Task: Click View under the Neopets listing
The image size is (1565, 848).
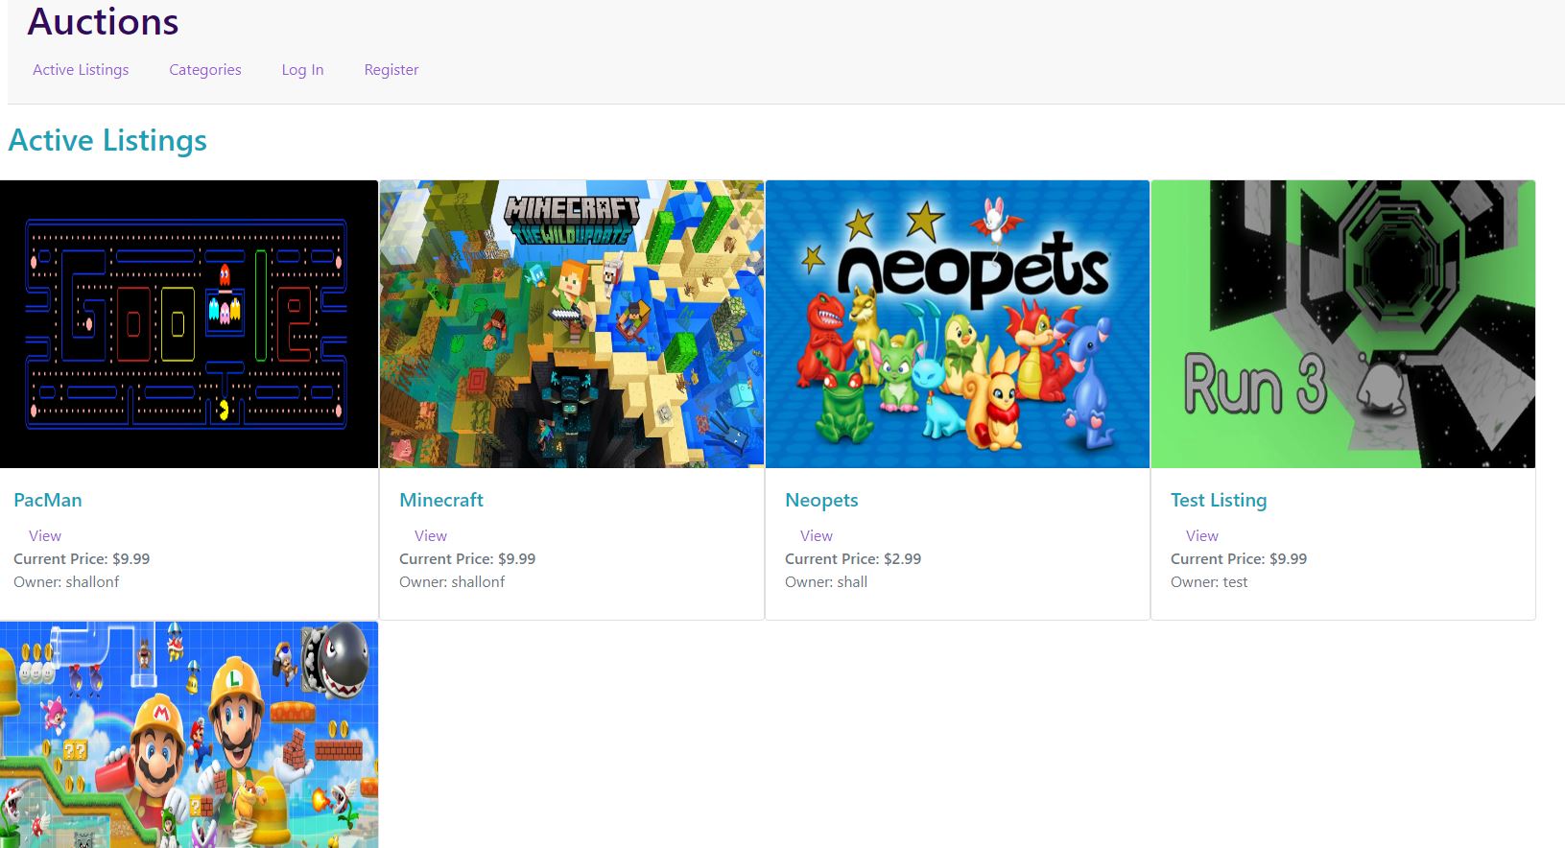Action: 817,536
